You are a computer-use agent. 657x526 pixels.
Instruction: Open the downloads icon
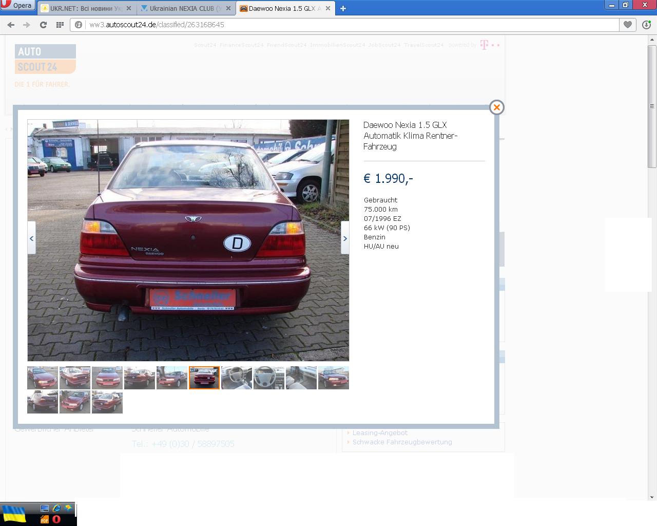(646, 25)
